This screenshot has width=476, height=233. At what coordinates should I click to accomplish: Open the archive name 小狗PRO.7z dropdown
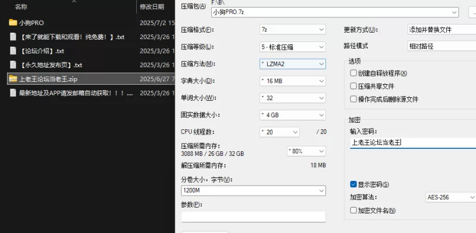[x=335, y=12]
